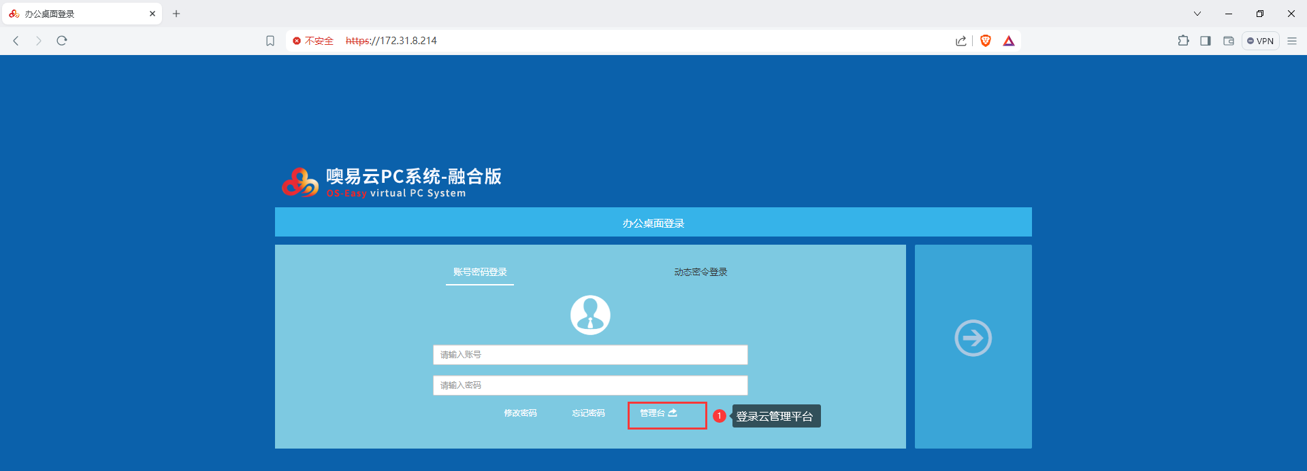Click the Brave Rewards triangle icon
Screen dimensions: 1307x471
1009,41
